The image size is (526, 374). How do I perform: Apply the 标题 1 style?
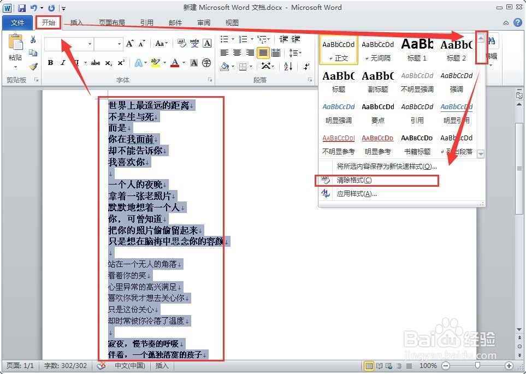pyautogui.click(x=416, y=49)
